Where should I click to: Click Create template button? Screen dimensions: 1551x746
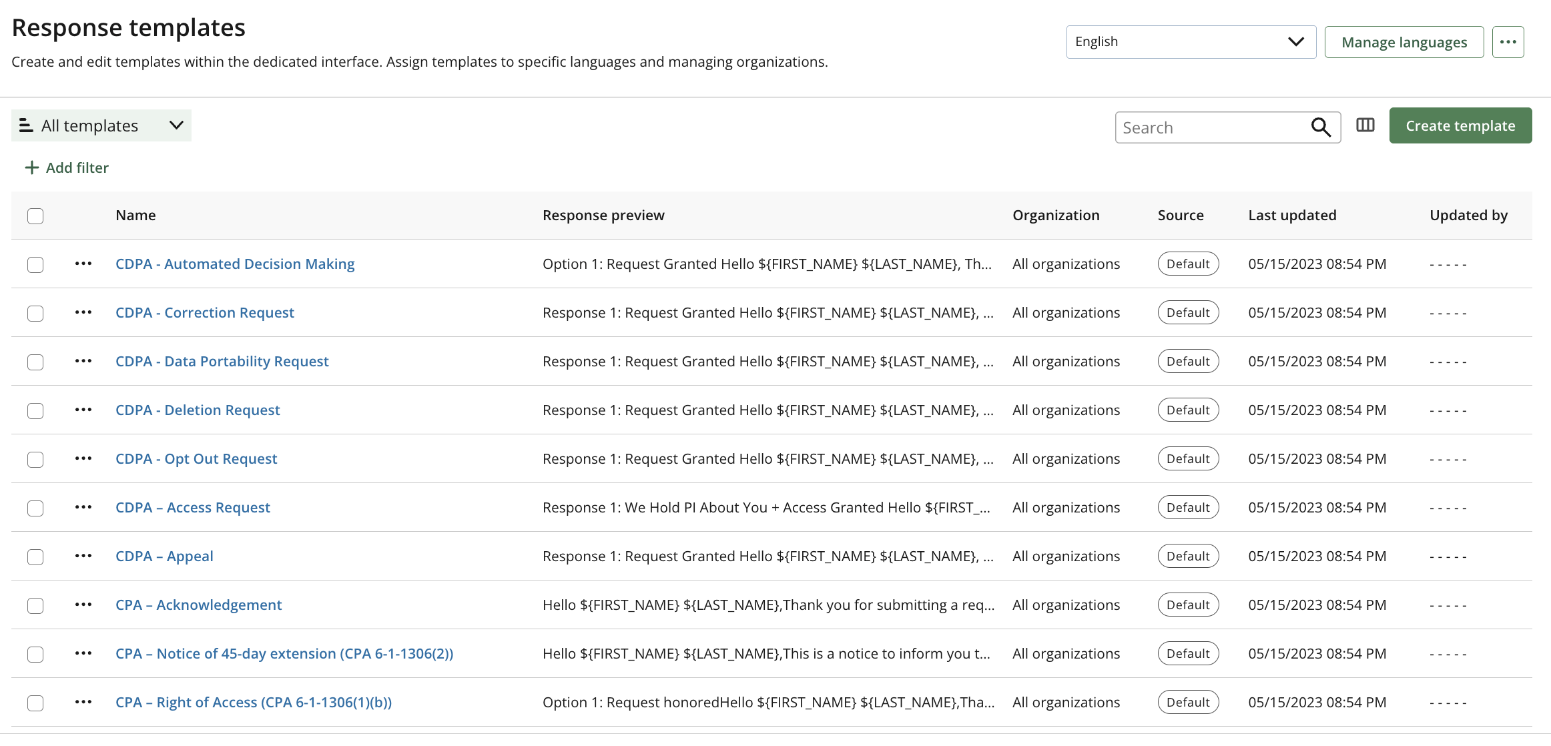tap(1460, 126)
